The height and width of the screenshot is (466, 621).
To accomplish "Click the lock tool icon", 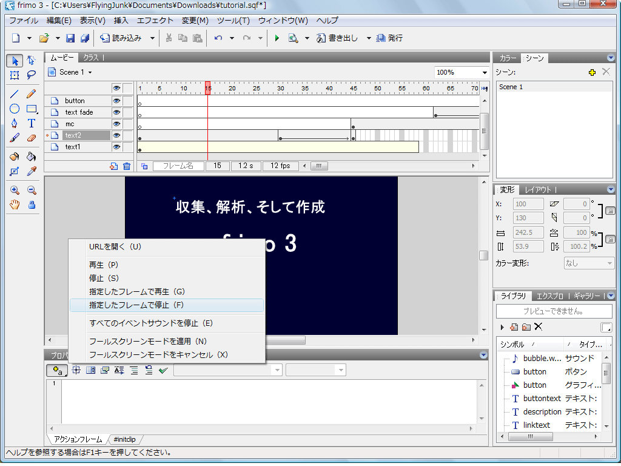I will tap(32, 205).
